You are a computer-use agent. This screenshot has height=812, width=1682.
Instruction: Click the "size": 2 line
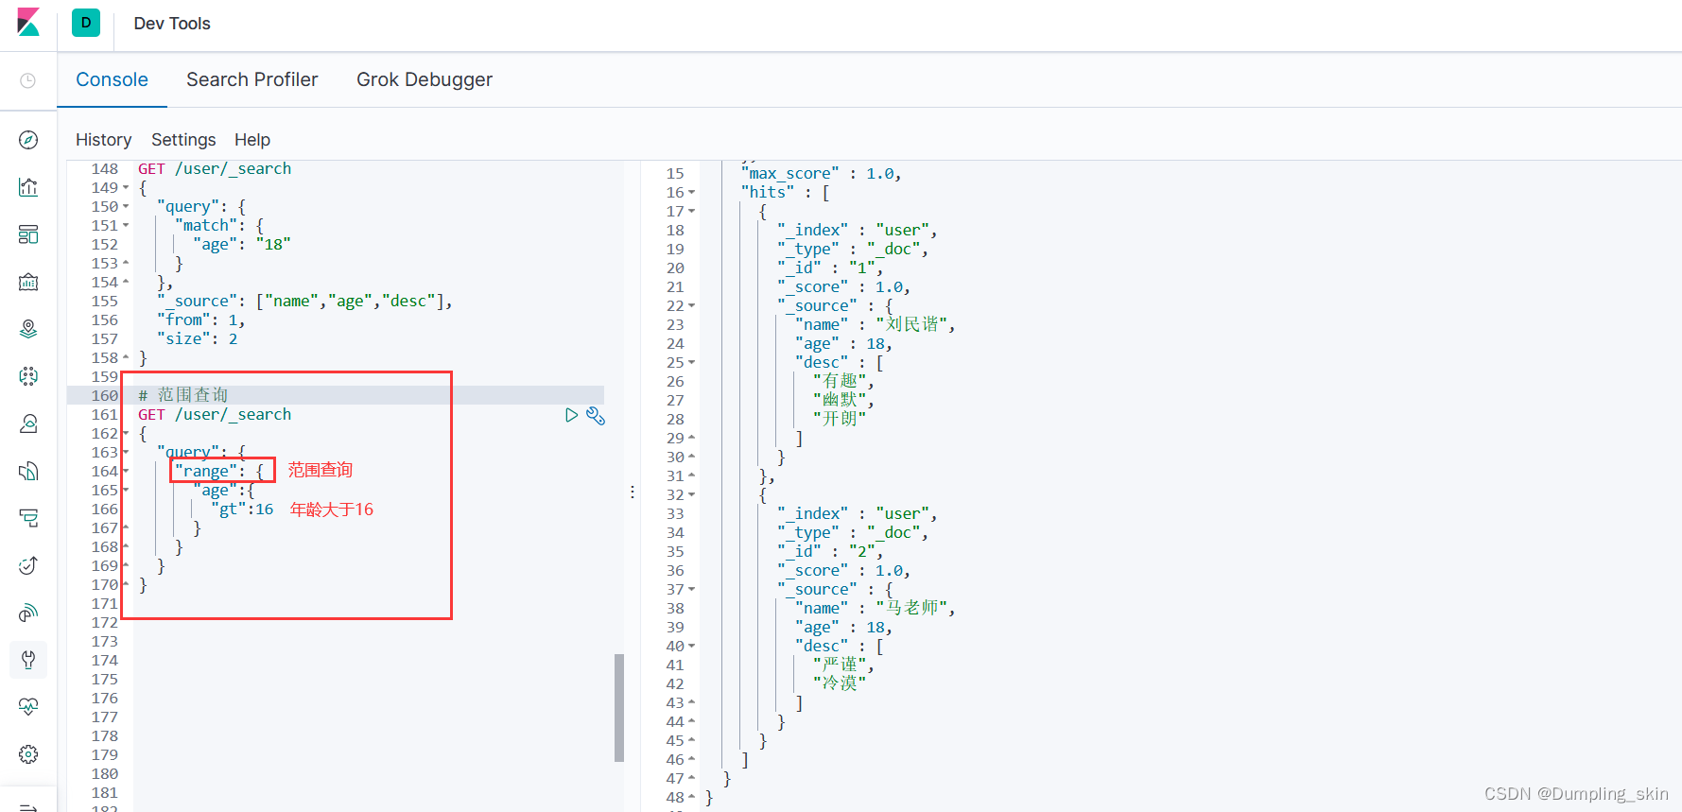click(x=198, y=338)
